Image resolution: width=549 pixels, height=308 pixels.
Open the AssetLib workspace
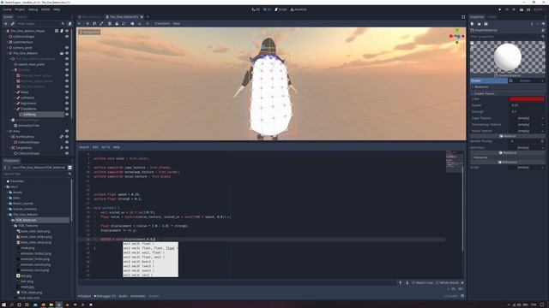(299, 9)
